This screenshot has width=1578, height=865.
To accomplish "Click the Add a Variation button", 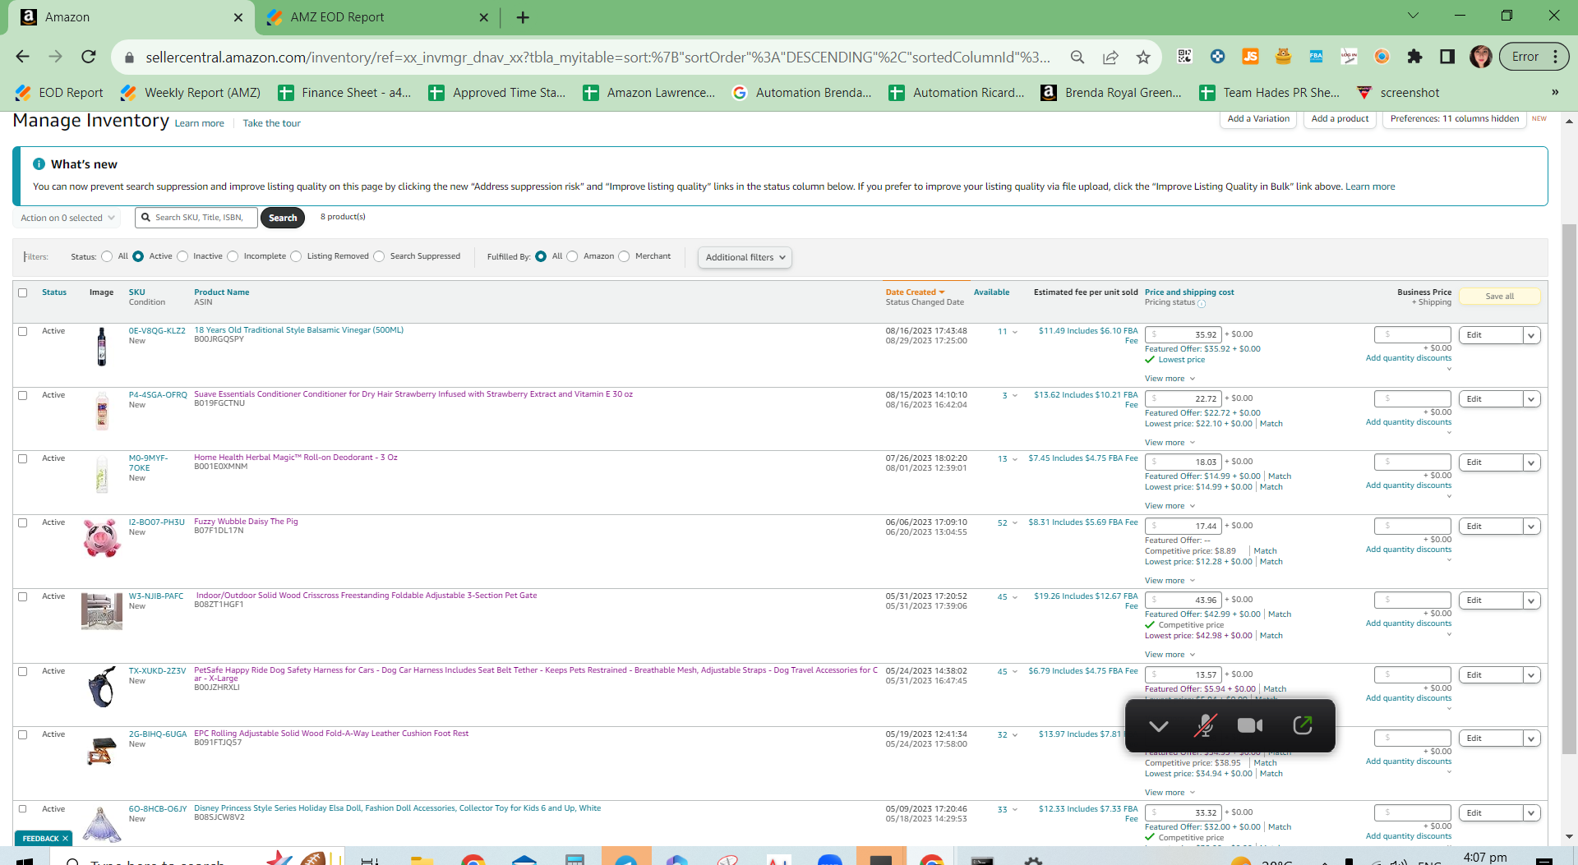I will [x=1258, y=119].
